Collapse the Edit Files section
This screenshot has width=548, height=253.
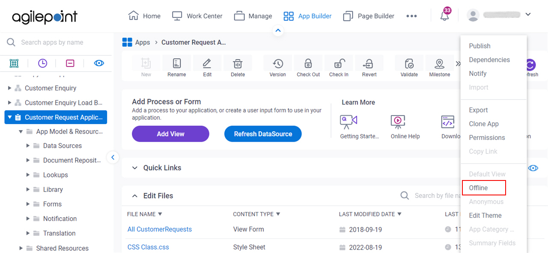coord(134,196)
